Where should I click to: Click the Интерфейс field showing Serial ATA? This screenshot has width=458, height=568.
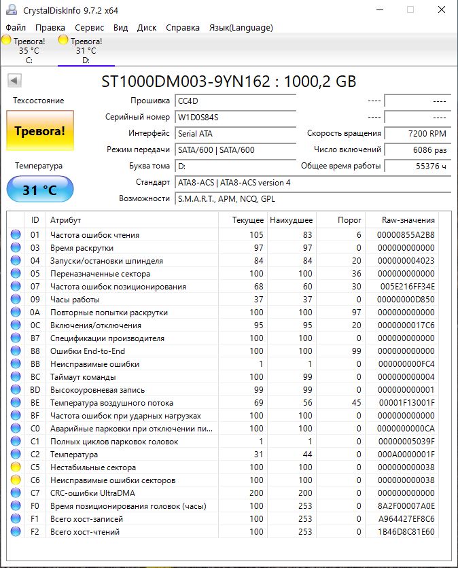235,133
